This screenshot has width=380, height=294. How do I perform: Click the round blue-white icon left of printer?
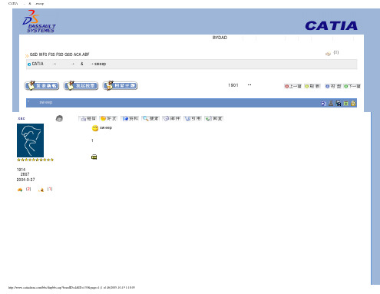323,103
